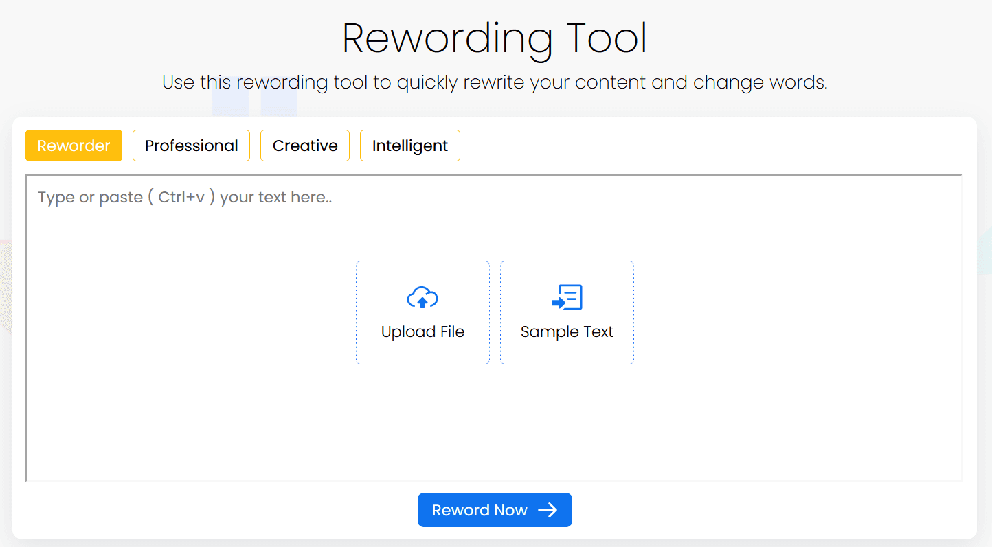
Task: Click the "Reword Now" button text
Action: coord(480,510)
